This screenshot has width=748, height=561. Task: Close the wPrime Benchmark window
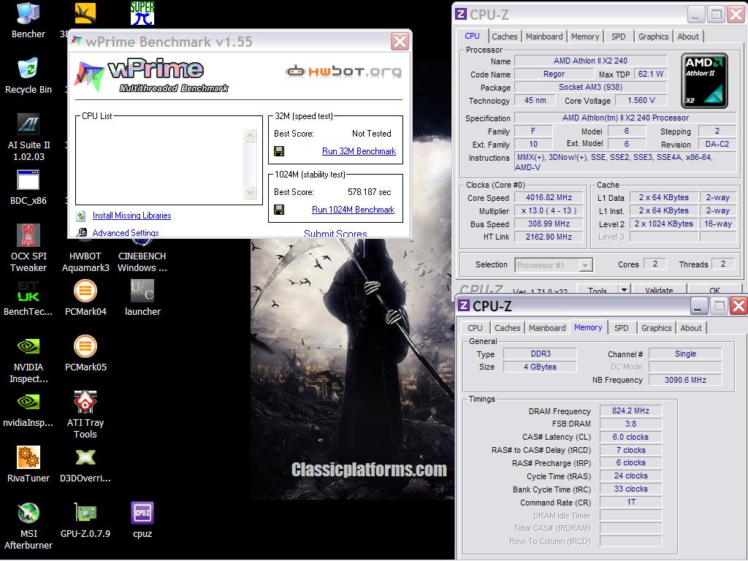click(400, 42)
